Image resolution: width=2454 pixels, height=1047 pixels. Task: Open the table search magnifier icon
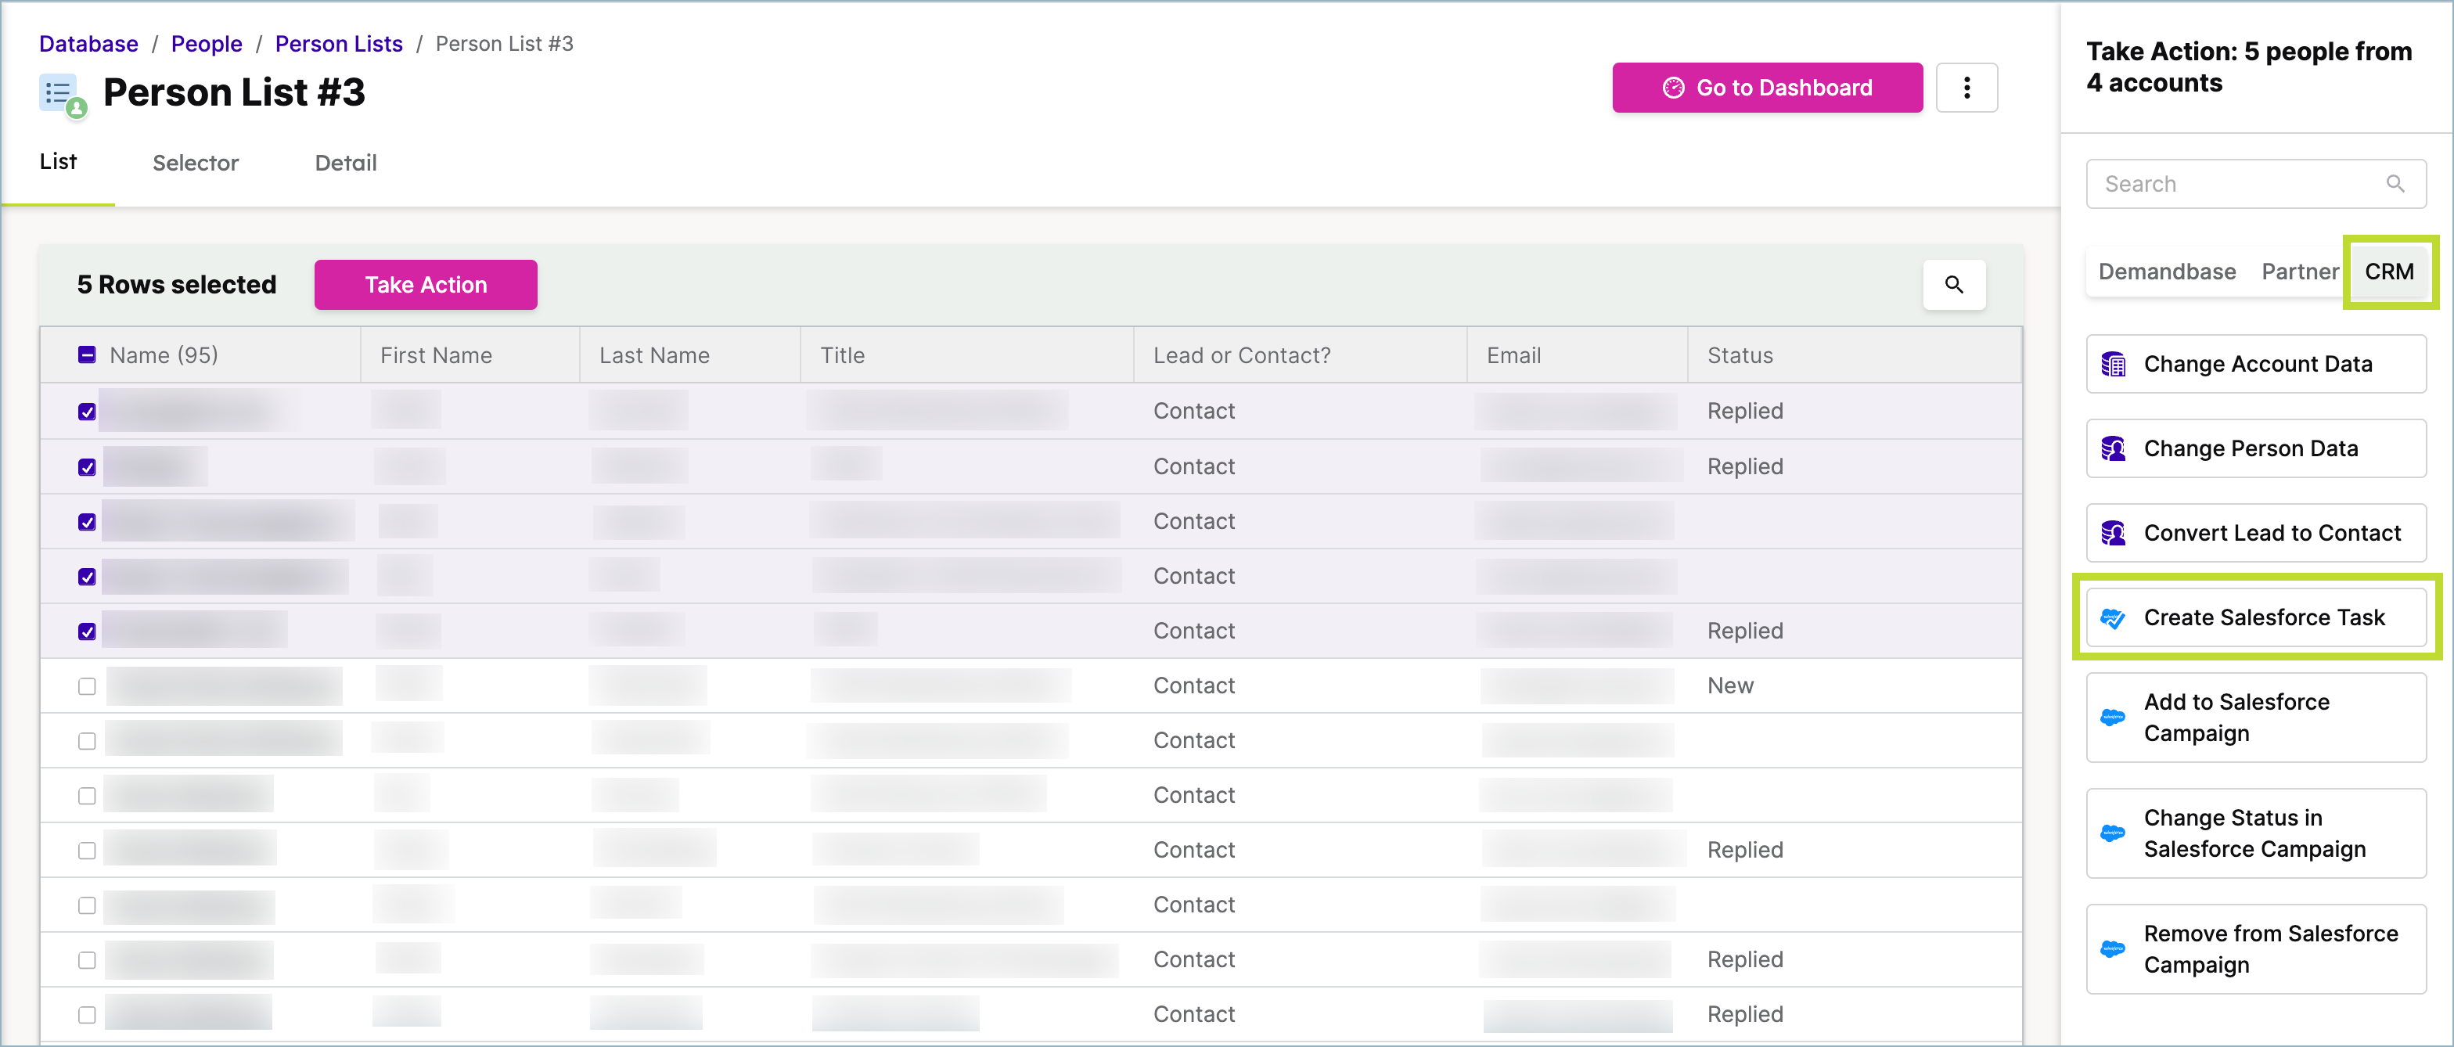(x=1954, y=284)
